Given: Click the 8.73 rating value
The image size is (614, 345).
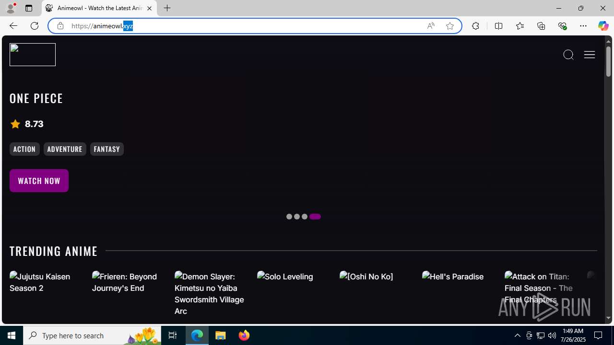Looking at the screenshot, I should (x=34, y=124).
